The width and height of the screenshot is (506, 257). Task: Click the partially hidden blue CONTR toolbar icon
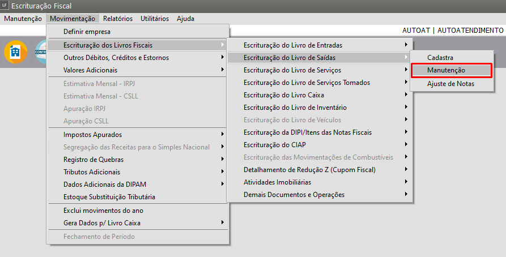(41, 52)
